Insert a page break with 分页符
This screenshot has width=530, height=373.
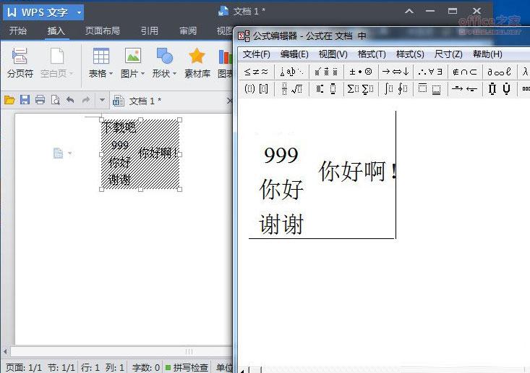pyautogui.click(x=20, y=63)
